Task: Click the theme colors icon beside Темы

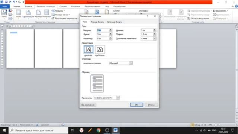Action: tap(10, 11)
